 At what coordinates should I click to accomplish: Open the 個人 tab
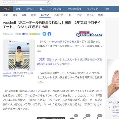tap(42, 9)
